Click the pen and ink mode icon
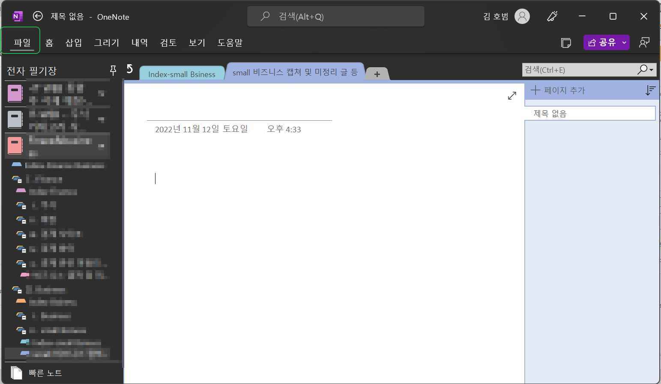Screen dimensions: 661x384 click(552, 16)
